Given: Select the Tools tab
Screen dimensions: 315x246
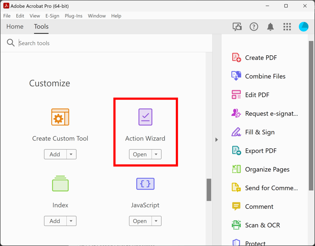Looking at the screenshot, I should [41, 26].
